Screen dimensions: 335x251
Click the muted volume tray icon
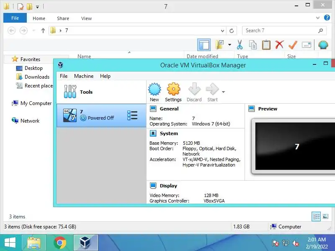click(296, 243)
